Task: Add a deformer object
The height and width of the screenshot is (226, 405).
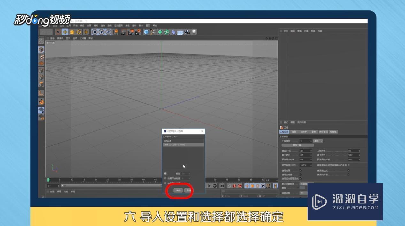Action: pyautogui.click(x=173, y=32)
